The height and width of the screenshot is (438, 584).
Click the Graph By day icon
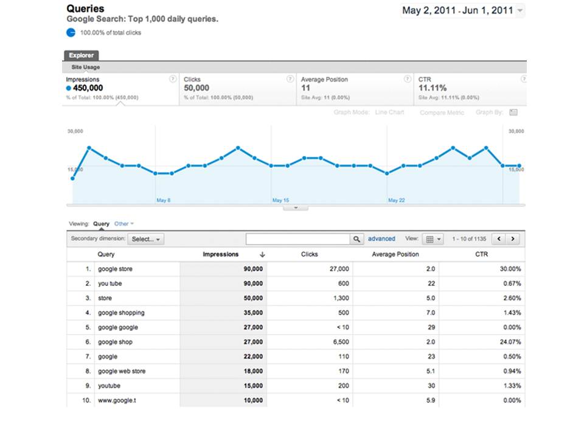(513, 113)
